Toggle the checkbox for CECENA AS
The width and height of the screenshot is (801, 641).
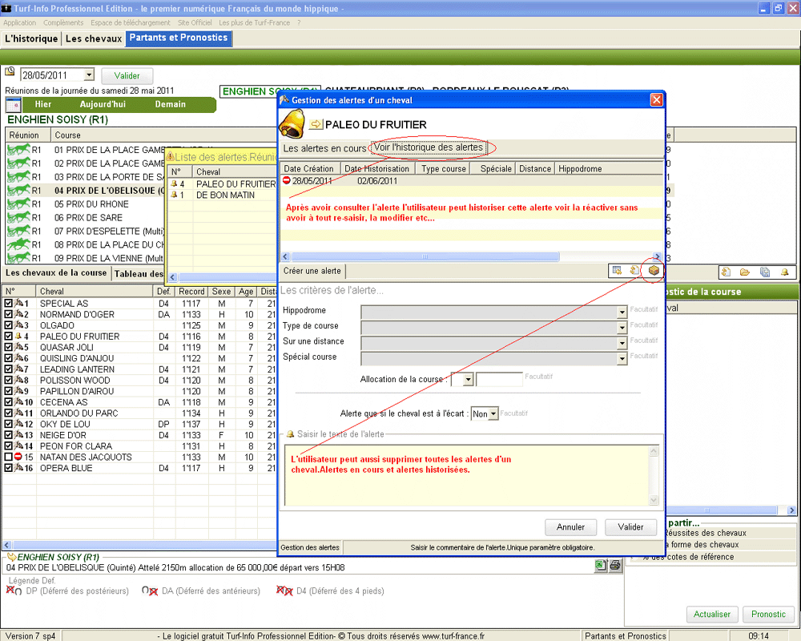[x=8, y=401]
